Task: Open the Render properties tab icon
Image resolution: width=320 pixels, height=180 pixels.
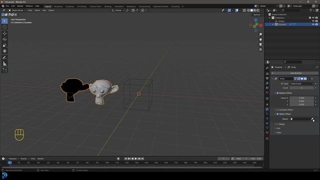Action: click(x=267, y=73)
